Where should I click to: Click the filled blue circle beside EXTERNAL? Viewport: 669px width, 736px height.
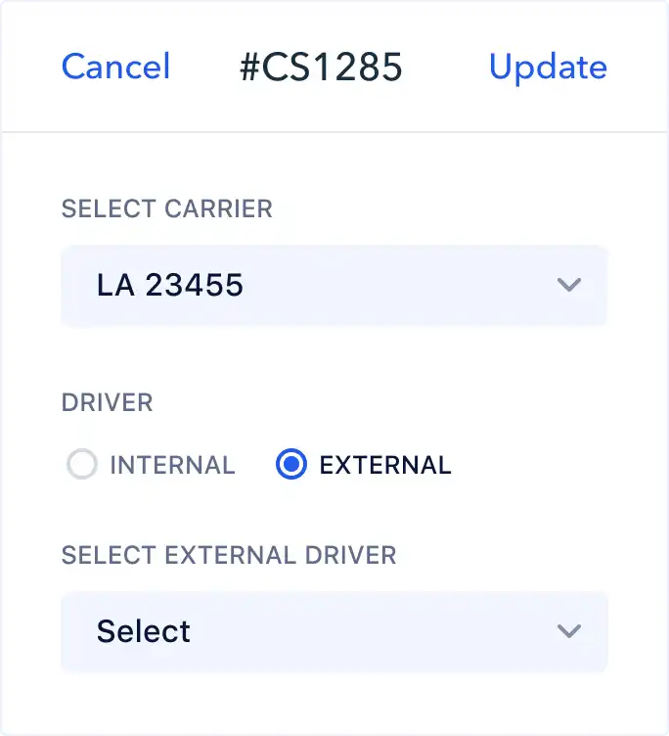tap(292, 465)
